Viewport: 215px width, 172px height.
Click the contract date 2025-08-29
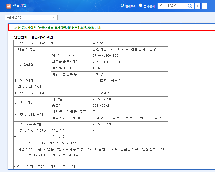point(102,124)
